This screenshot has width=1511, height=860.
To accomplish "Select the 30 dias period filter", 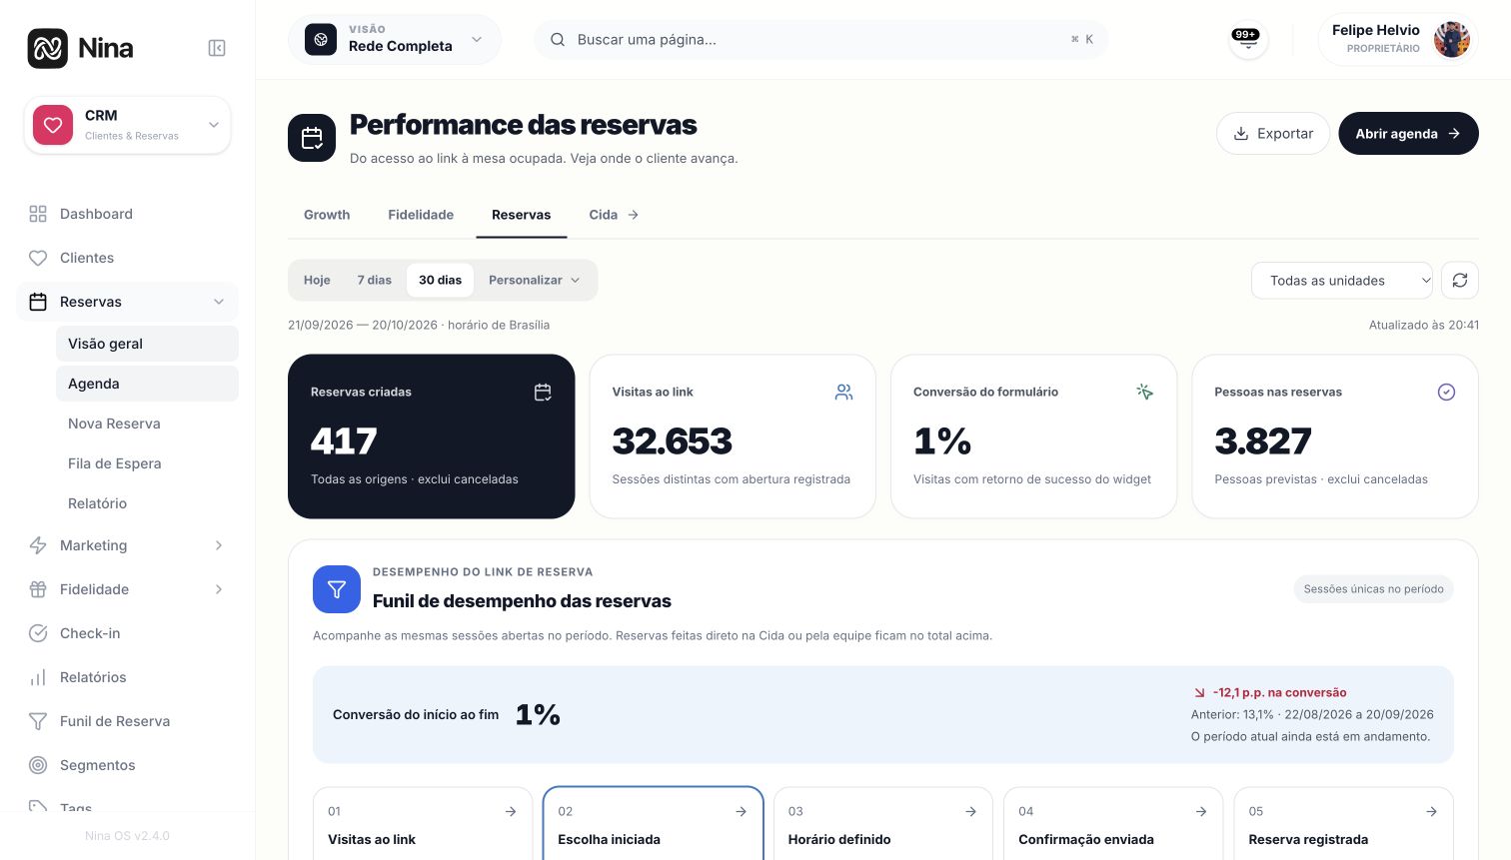I will click(x=440, y=281).
